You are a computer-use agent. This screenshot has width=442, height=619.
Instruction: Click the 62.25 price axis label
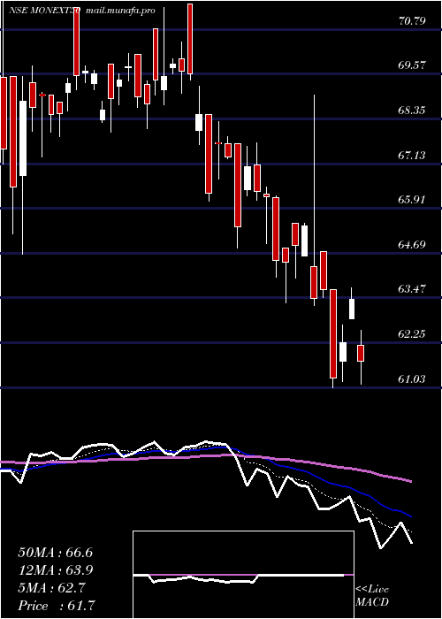412,334
